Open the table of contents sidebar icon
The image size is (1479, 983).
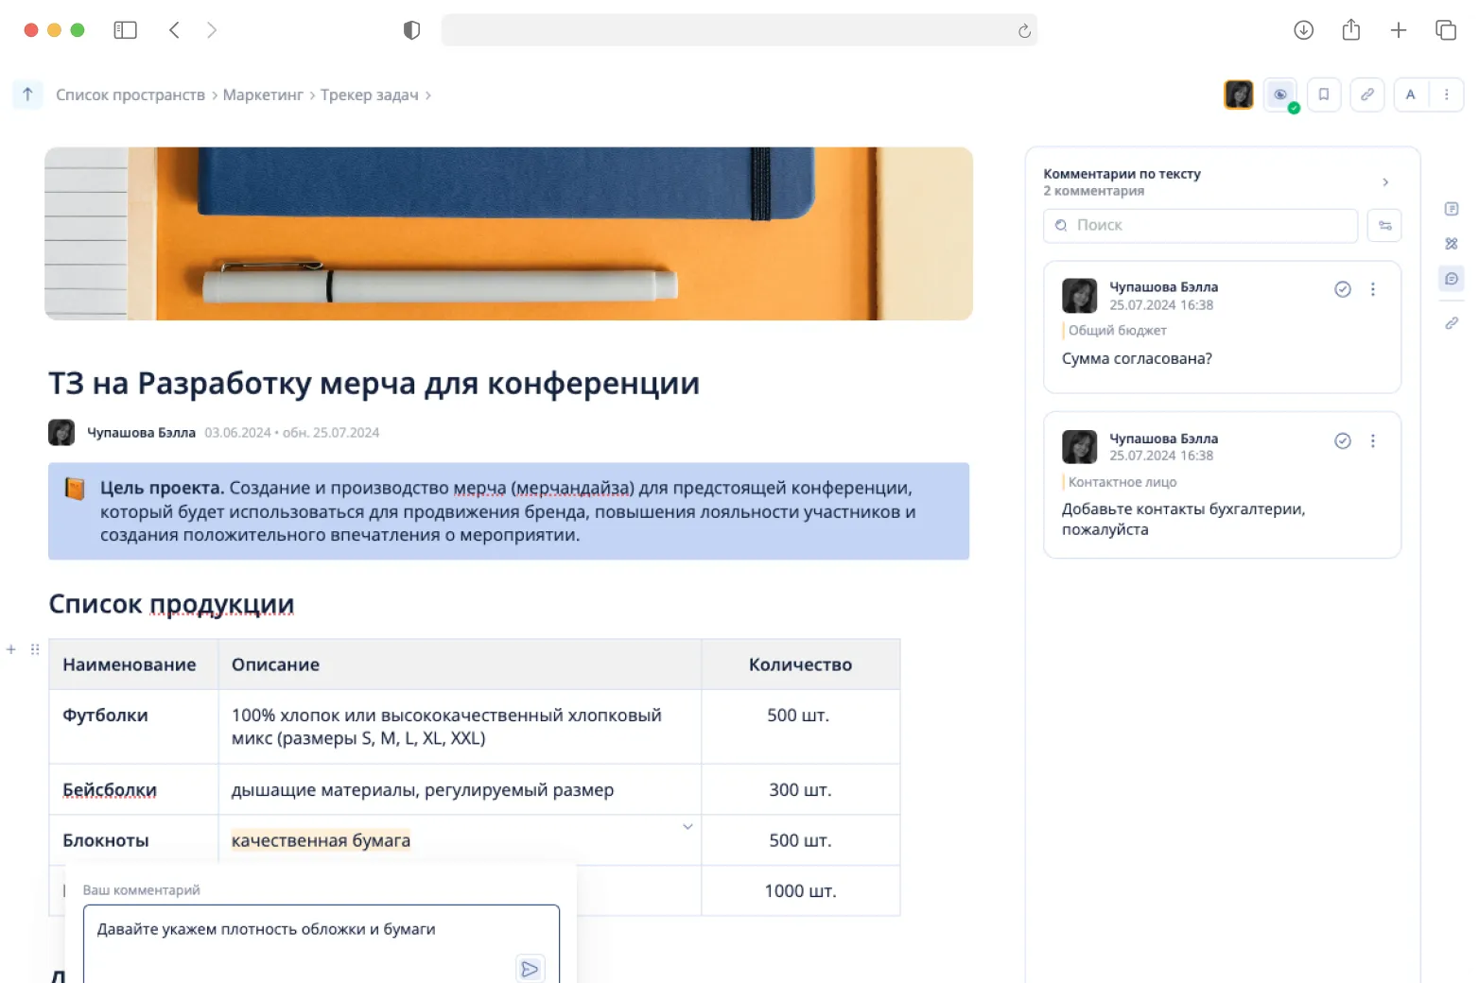coord(1452,209)
